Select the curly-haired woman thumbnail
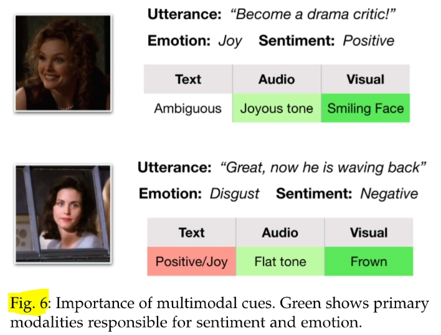 [63, 63]
